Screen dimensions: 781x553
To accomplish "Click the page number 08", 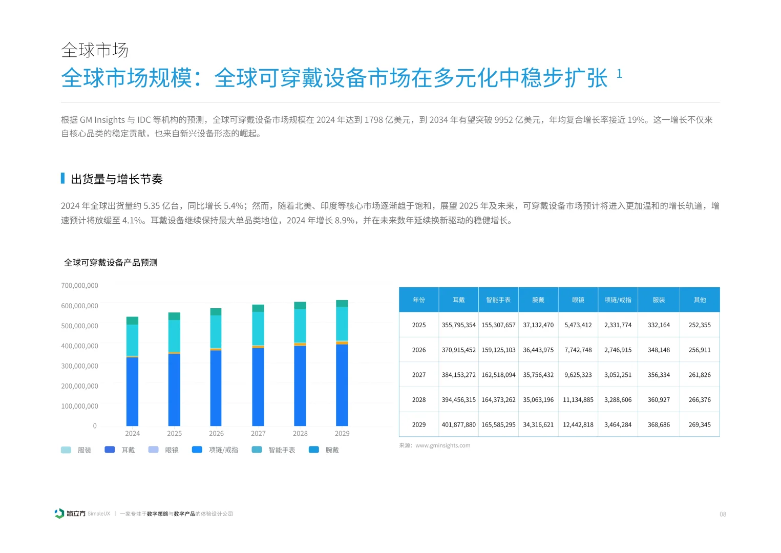I will 723,515.
